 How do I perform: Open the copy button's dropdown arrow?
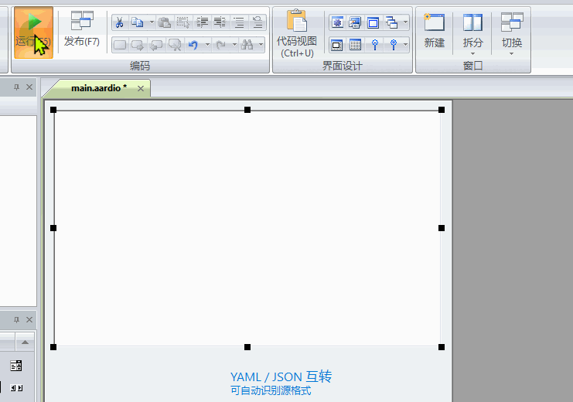point(152,22)
